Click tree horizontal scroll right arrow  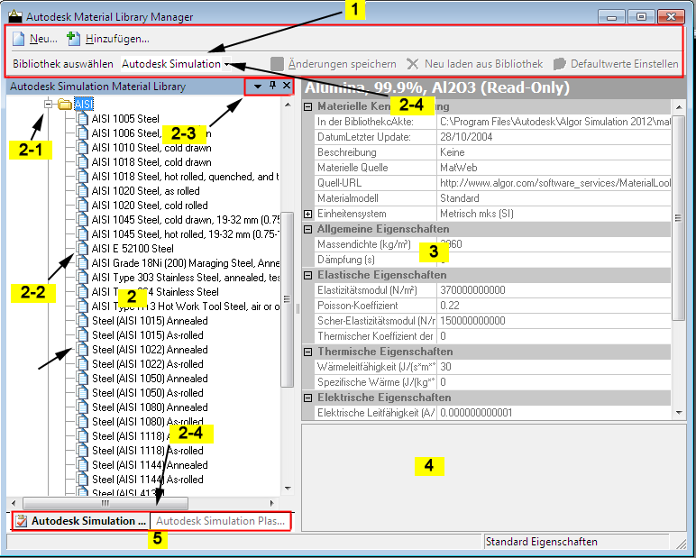click(271, 503)
